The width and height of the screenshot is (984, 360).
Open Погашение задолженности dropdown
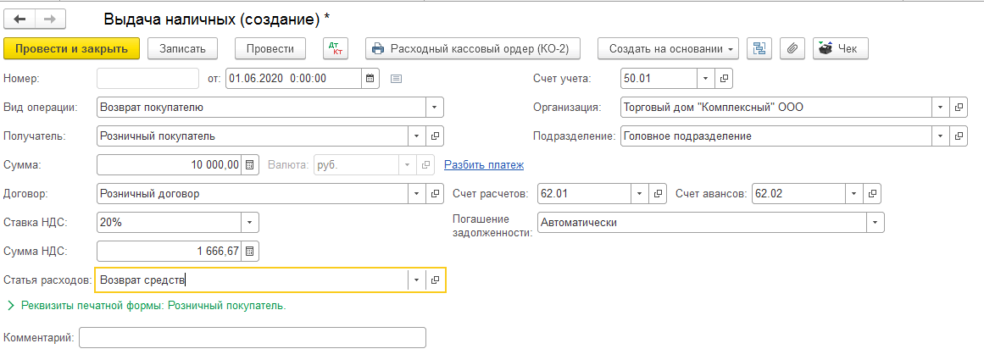pos(874,223)
